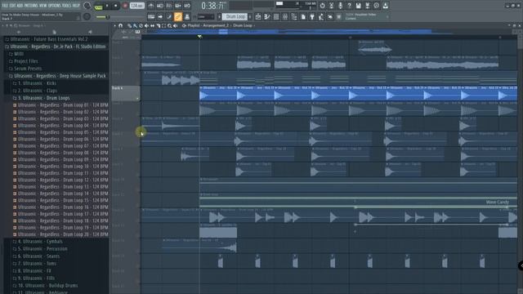The height and width of the screenshot is (294, 523).
Task: Toggle typing keyboard to piano button
Action: pyautogui.click(x=150, y=16)
